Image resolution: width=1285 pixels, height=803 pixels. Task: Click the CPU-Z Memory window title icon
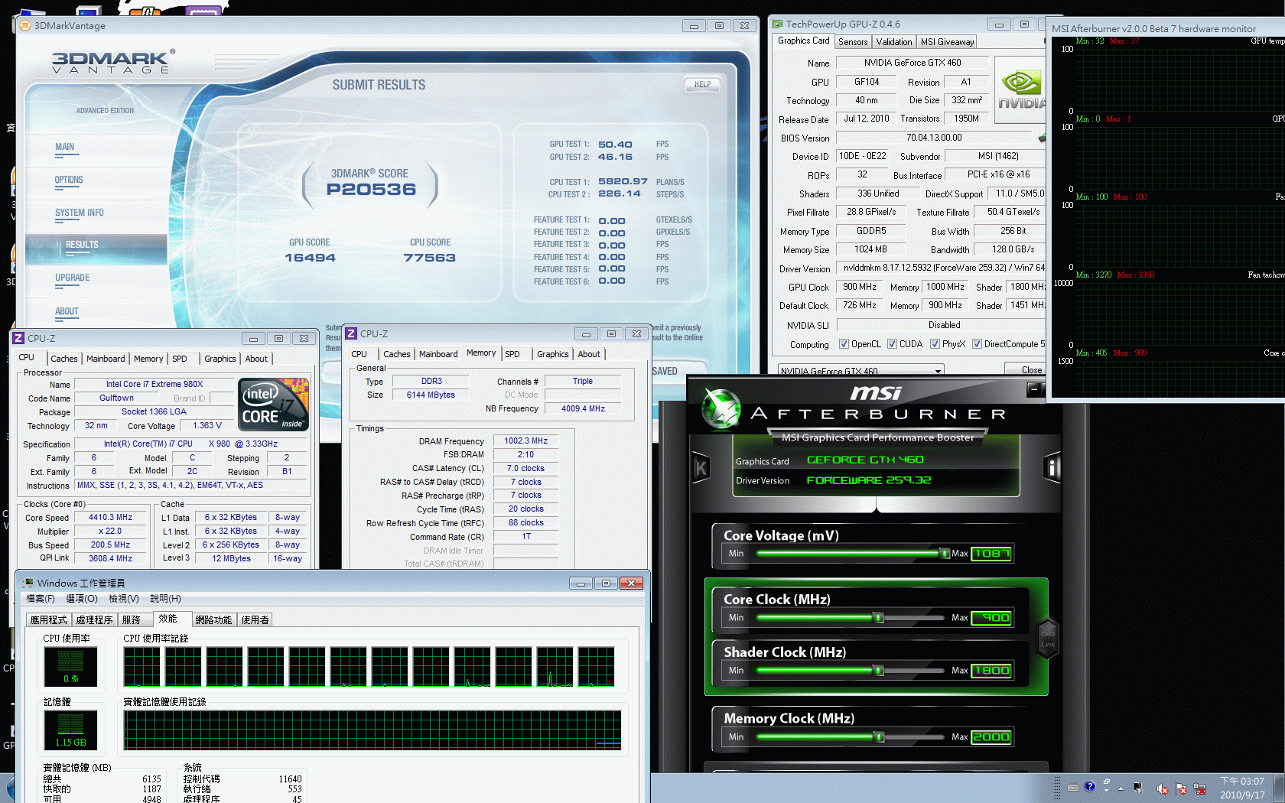point(351,333)
